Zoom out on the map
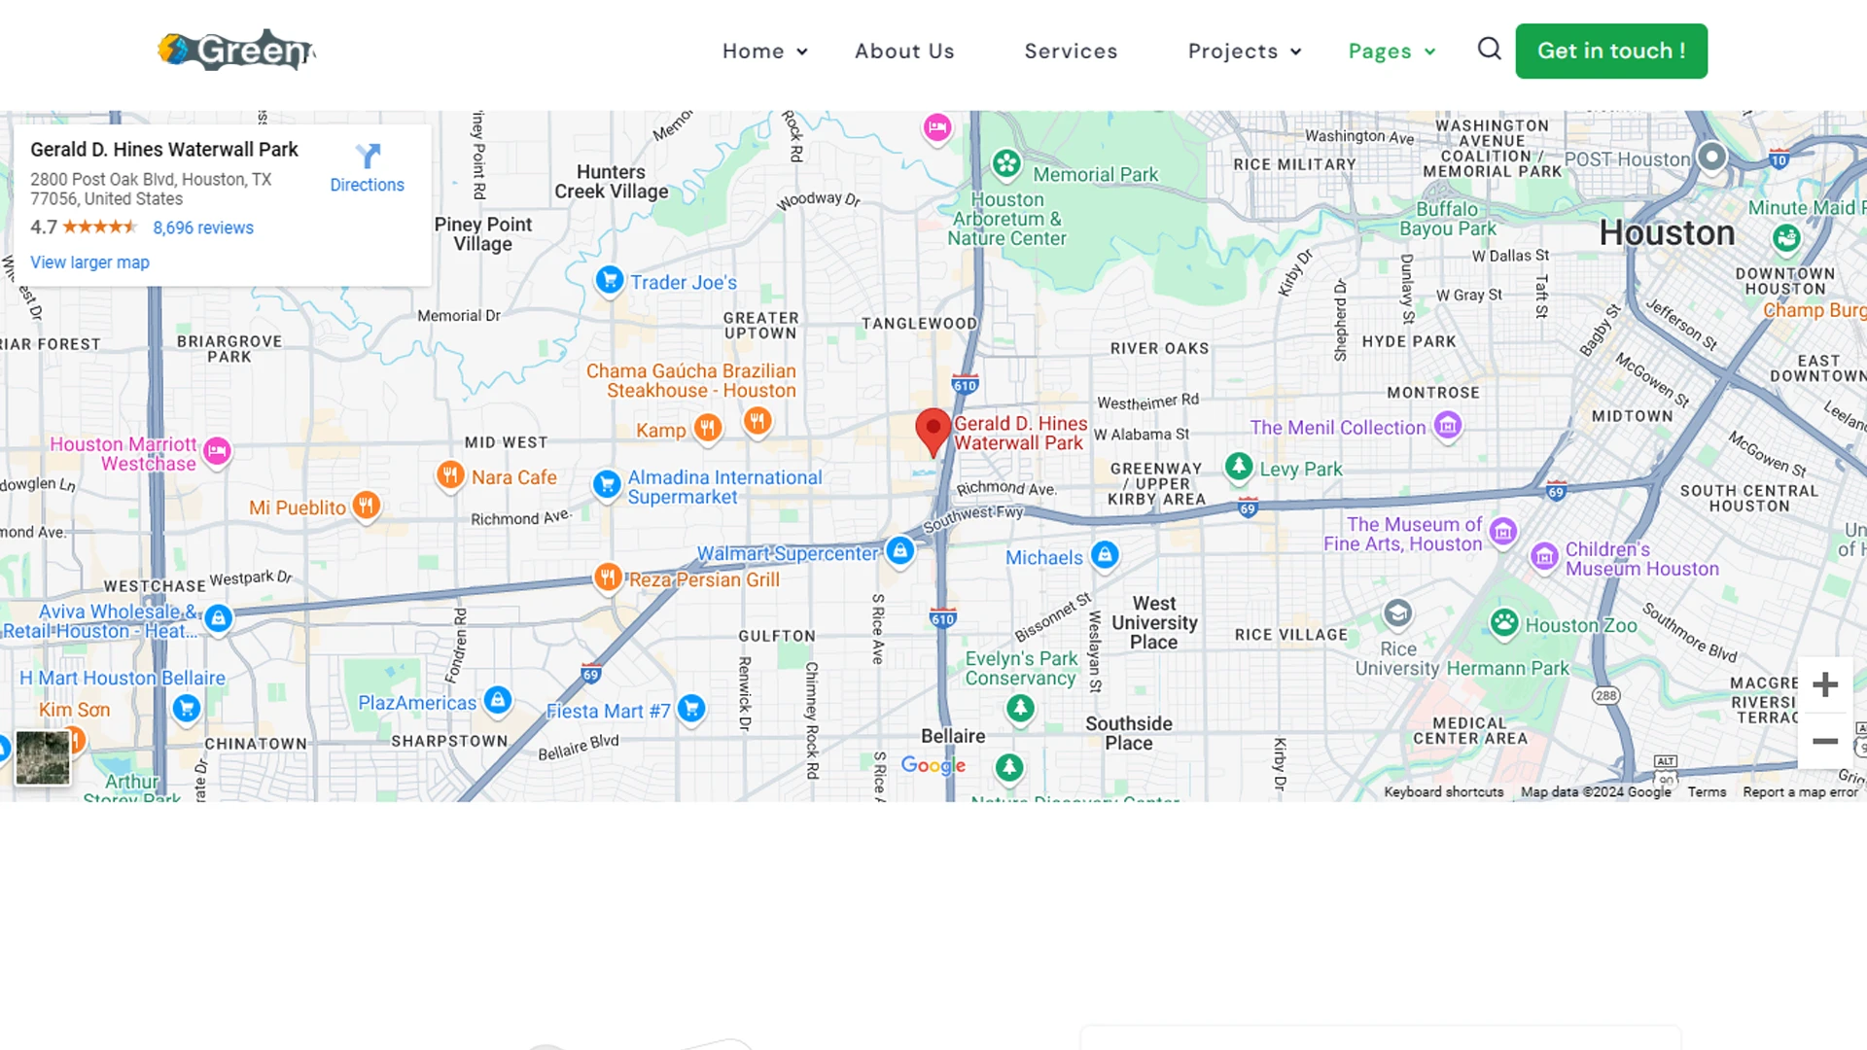Viewport: 1867px width, 1050px height. coord(1825,741)
